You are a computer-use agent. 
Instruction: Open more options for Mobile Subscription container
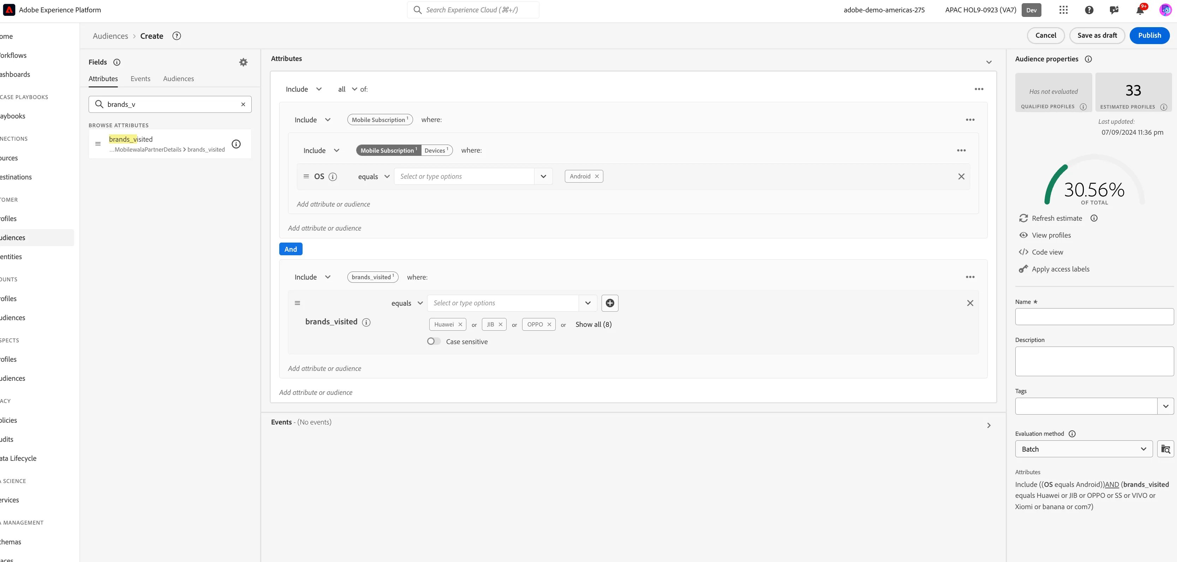point(970,120)
